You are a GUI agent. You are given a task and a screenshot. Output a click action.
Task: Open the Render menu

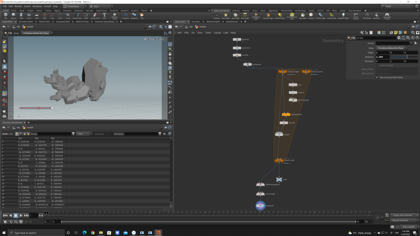click(18, 7)
